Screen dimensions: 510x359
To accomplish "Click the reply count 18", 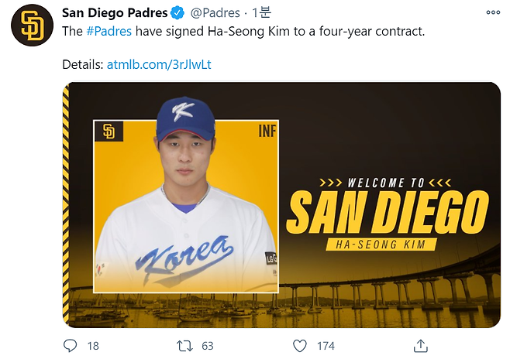I will (x=93, y=346).
